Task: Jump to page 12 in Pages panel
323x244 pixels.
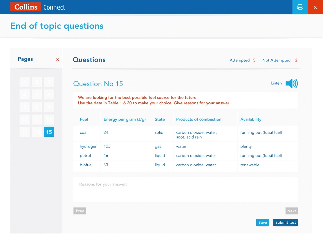Action: coord(49,119)
